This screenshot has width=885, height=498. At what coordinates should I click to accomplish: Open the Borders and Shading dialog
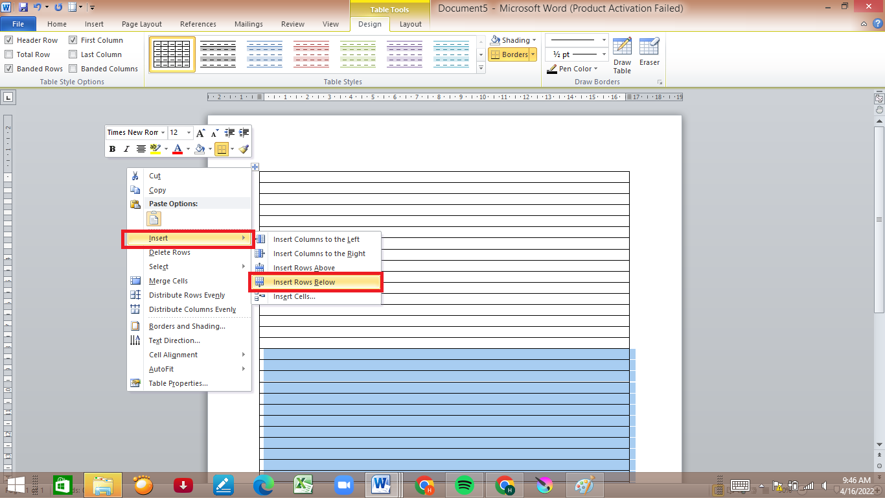(187, 326)
